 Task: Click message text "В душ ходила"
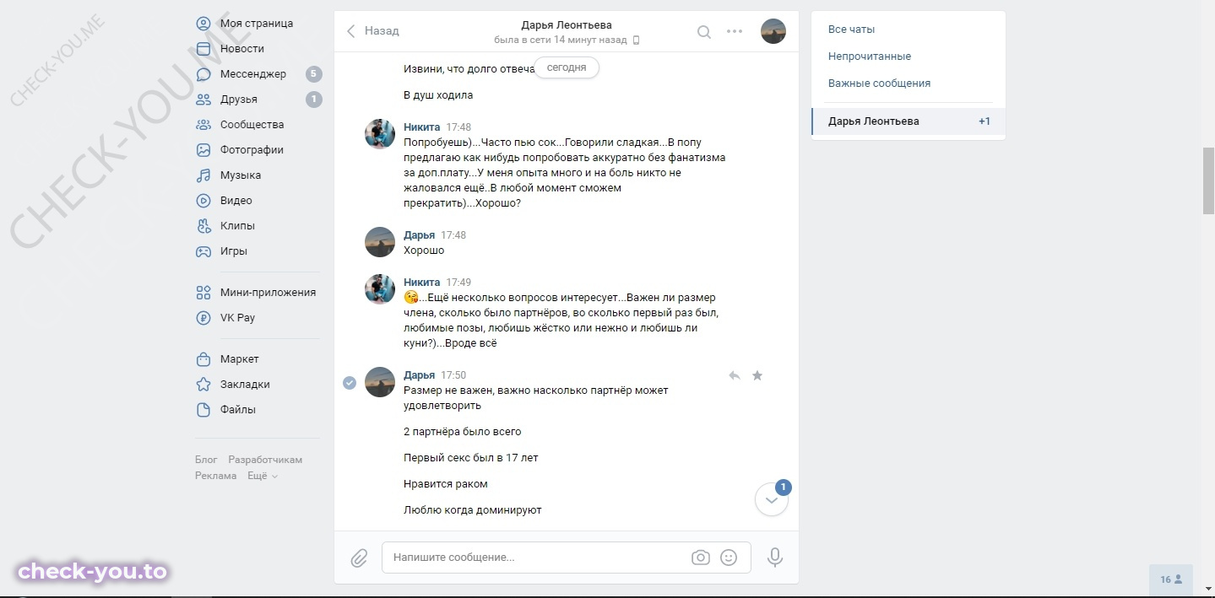tap(438, 95)
